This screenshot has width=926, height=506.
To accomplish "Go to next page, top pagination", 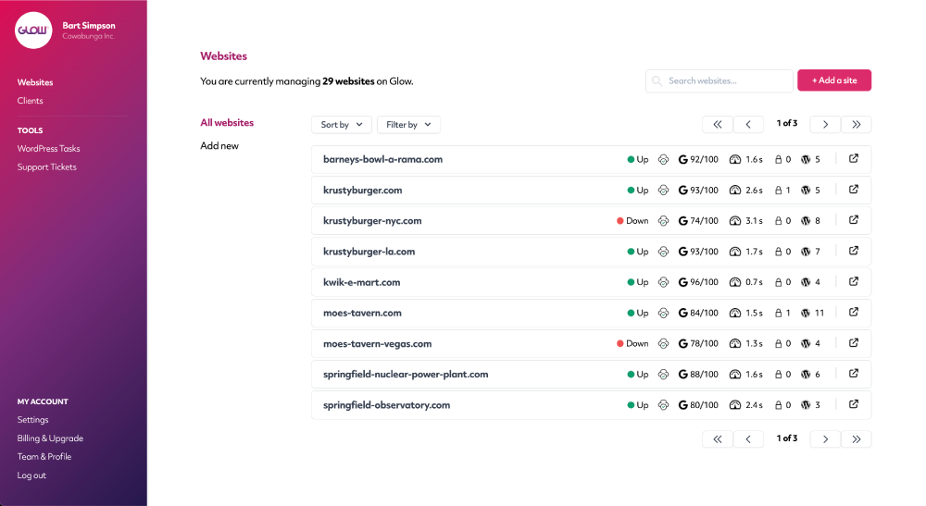I will pos(826,125).
